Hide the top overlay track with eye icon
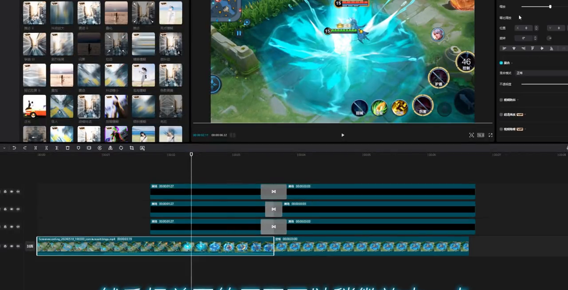The width and height of the screenshot is (568, 290). pos(12,192)
